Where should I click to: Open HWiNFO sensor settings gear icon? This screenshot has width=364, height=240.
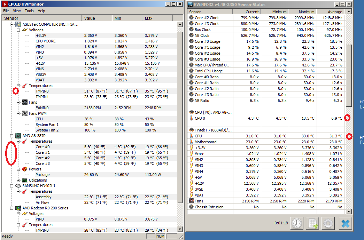pyautogui.click(x=328, y=223)
